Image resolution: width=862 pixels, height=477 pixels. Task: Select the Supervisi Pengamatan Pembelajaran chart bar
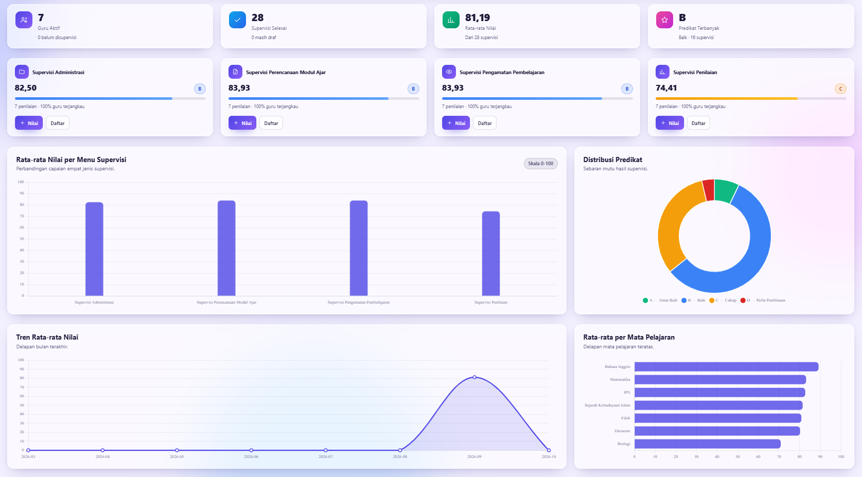(359, 248)
